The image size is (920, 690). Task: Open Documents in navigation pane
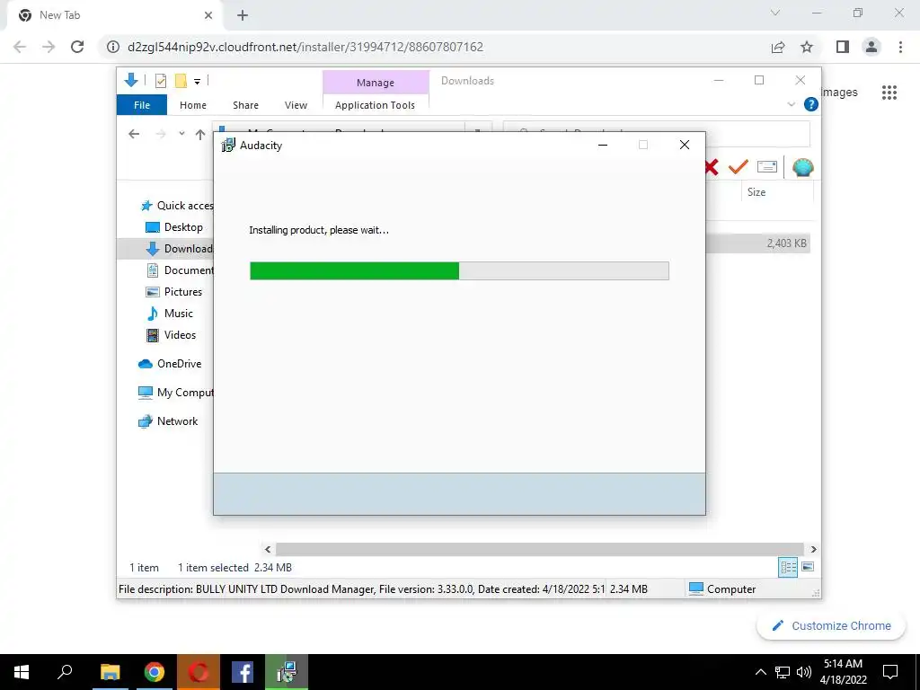[x=180, y=270]
